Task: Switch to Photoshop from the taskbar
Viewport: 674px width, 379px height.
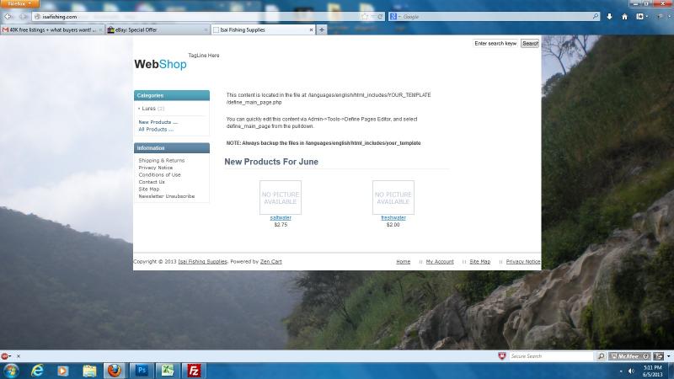Action: [142, 371]
